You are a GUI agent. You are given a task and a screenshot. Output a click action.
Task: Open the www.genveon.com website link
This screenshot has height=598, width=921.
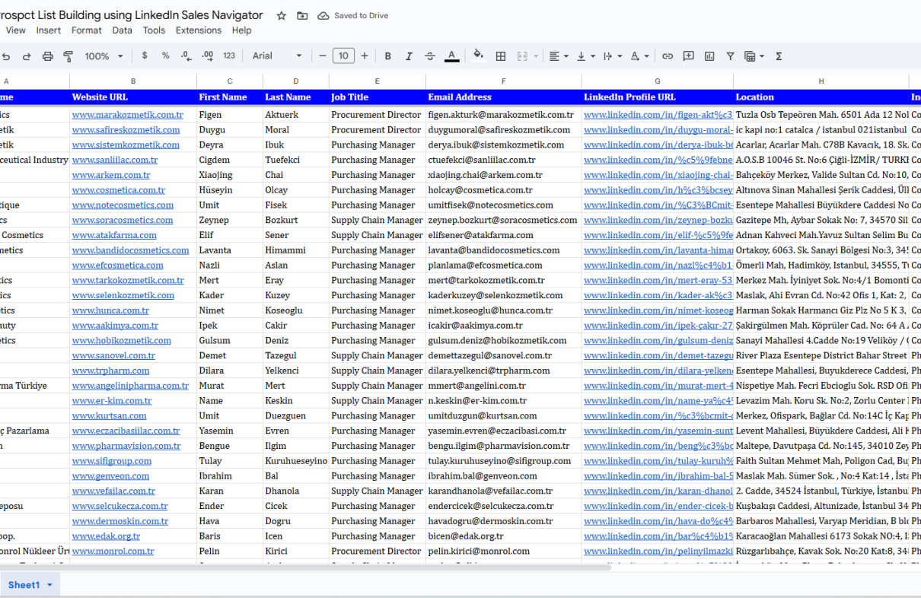[111, 476]
